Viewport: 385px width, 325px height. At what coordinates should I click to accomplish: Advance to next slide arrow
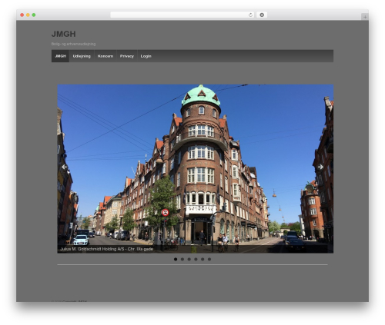[320, 167]
